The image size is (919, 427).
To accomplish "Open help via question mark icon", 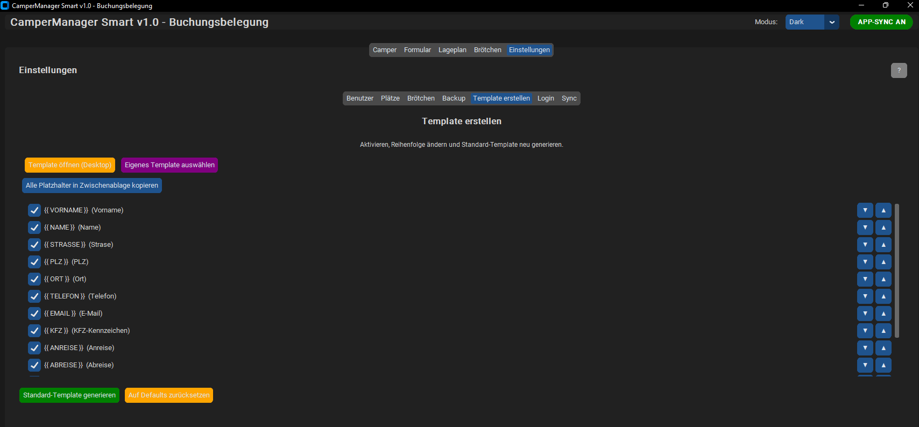I will [x=899, y=70].
